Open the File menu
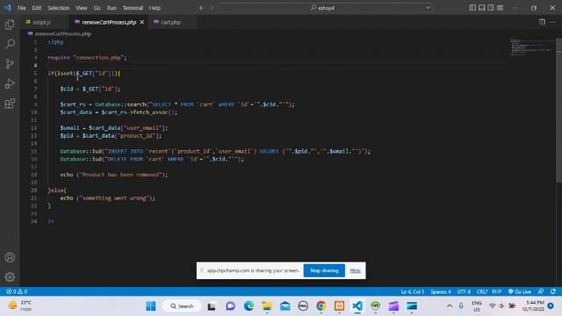 pos(21,8)
